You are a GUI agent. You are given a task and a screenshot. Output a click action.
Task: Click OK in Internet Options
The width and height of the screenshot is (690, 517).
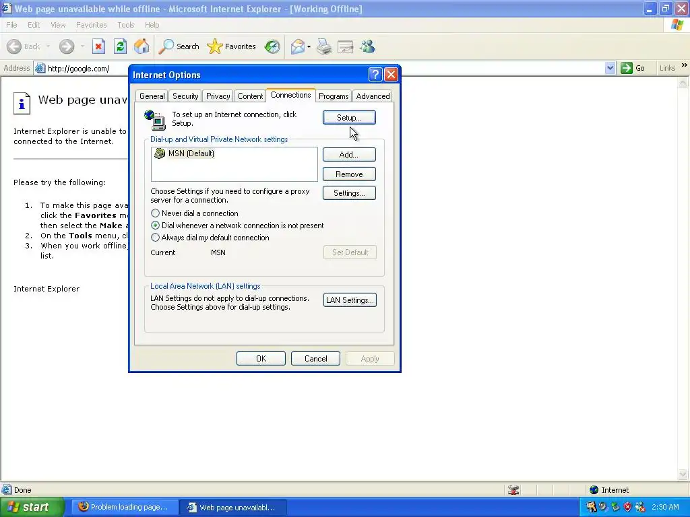[261, 358]
